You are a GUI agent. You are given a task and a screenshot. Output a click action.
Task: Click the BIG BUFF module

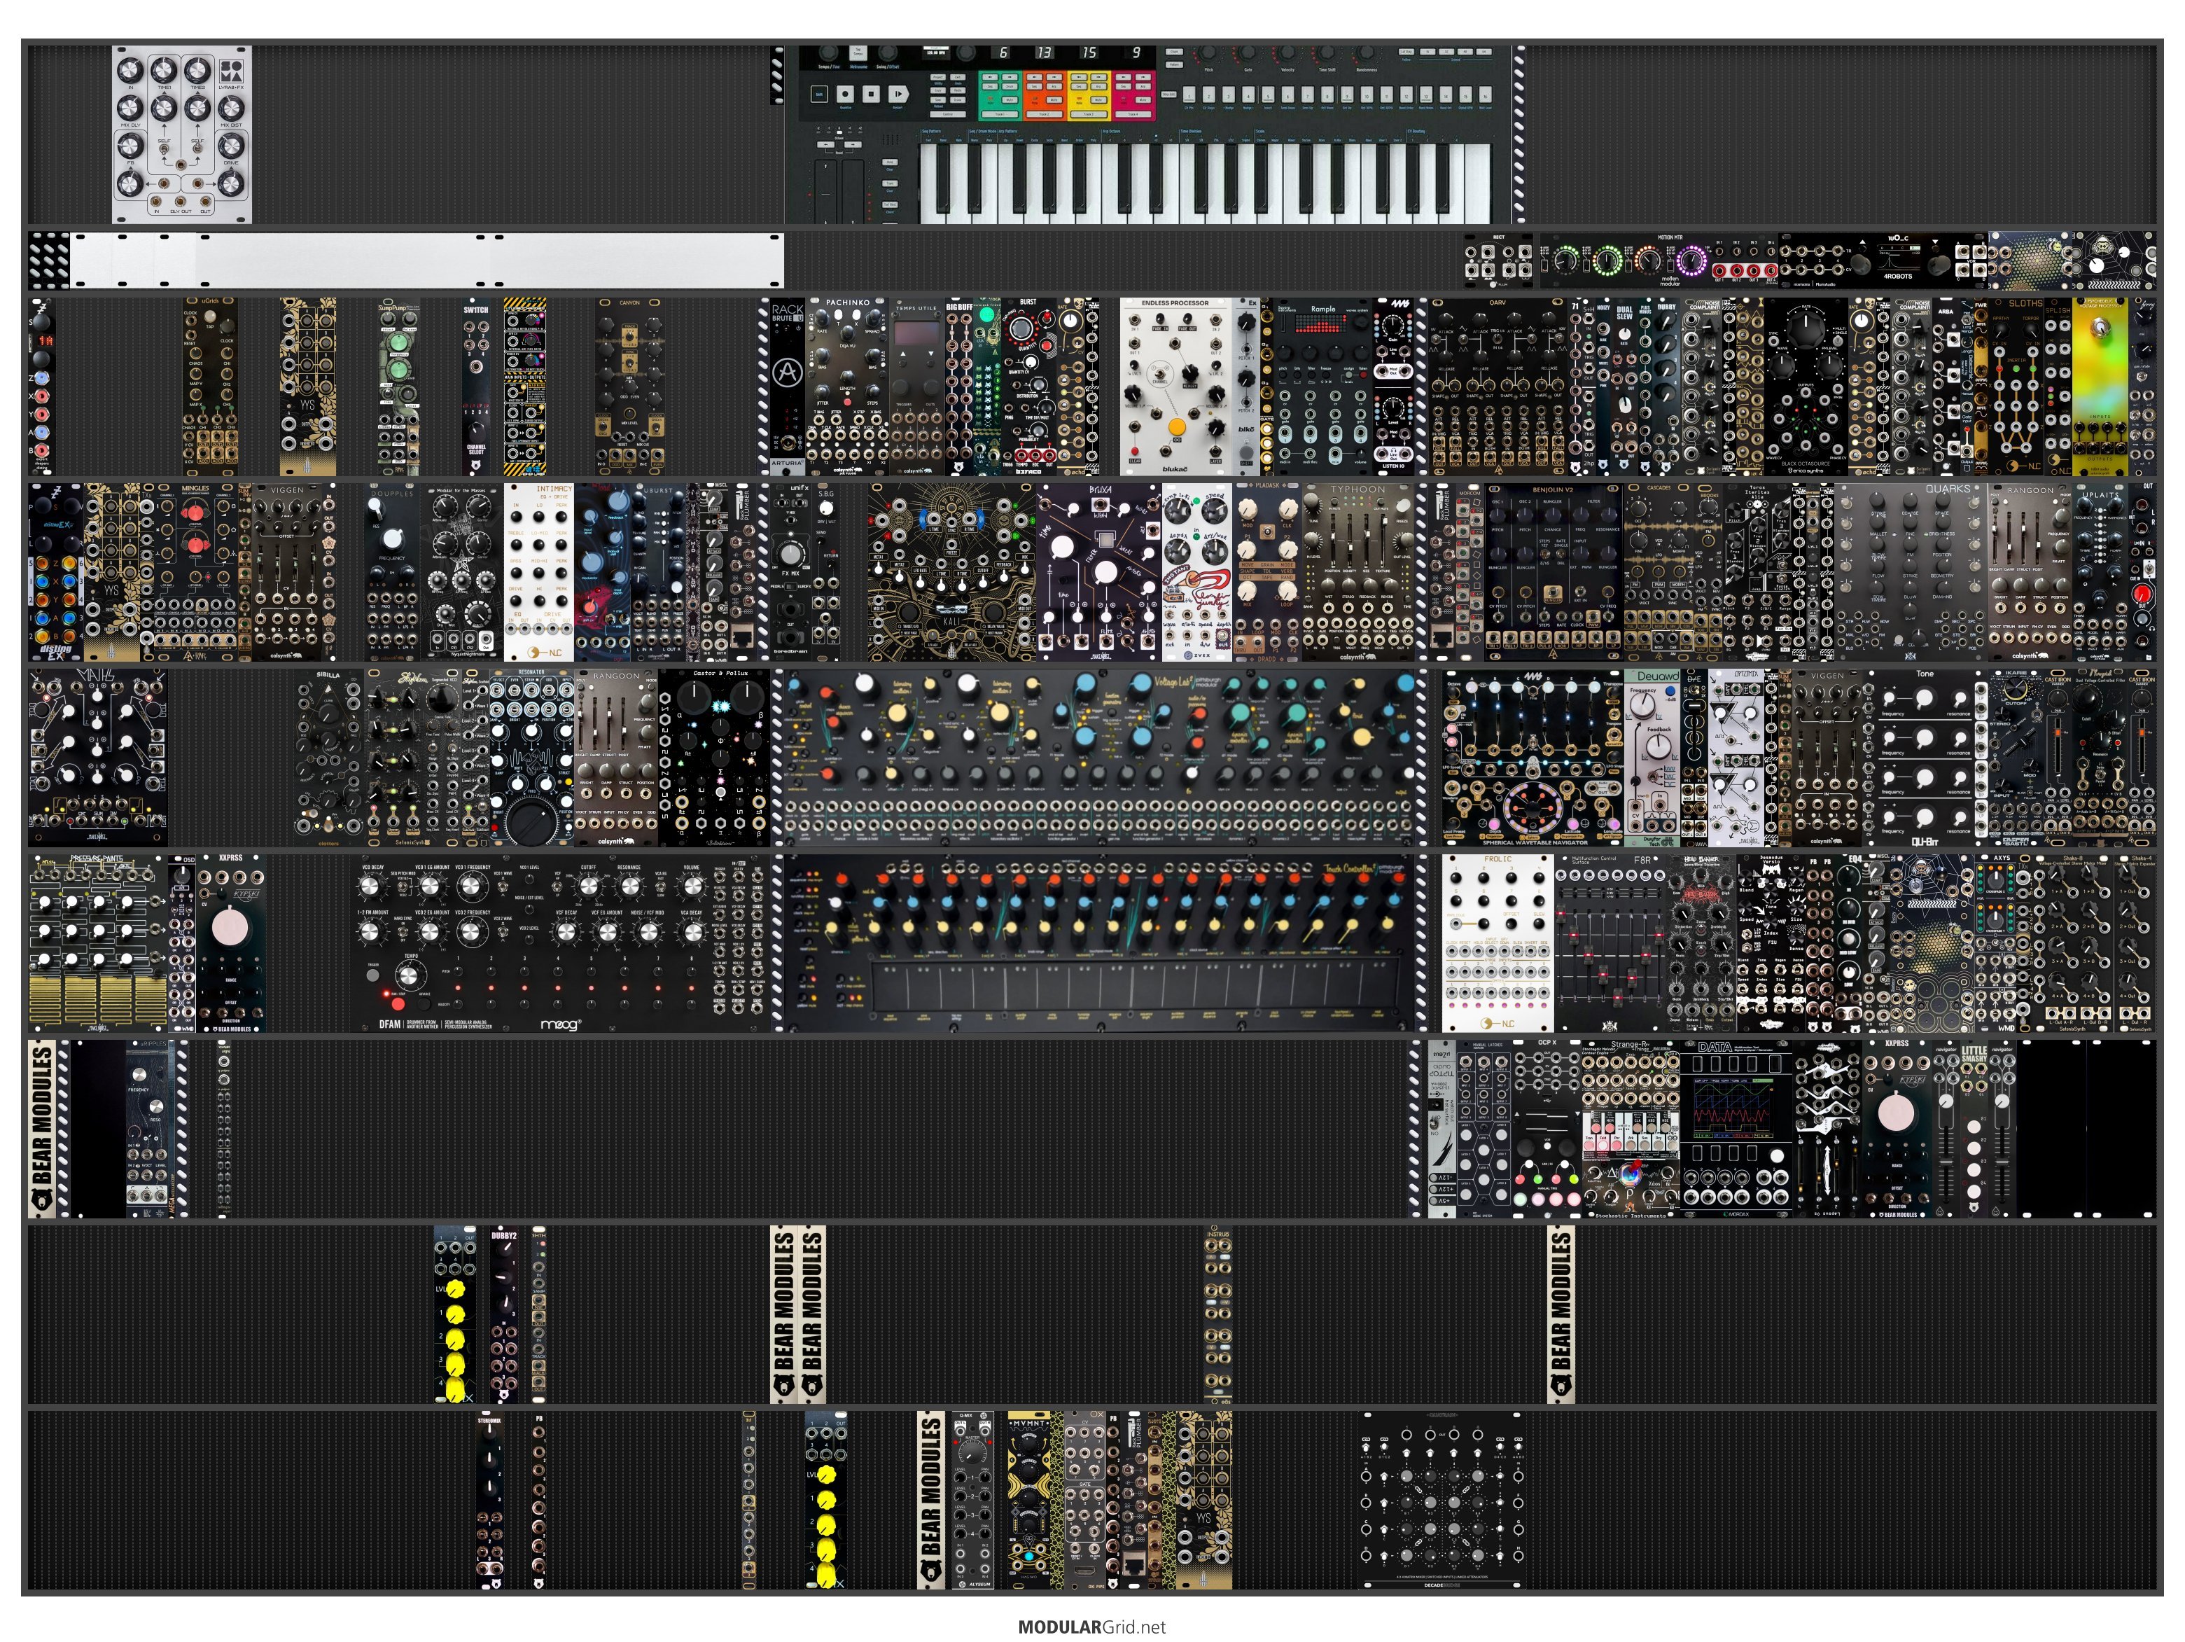(960, 387)
